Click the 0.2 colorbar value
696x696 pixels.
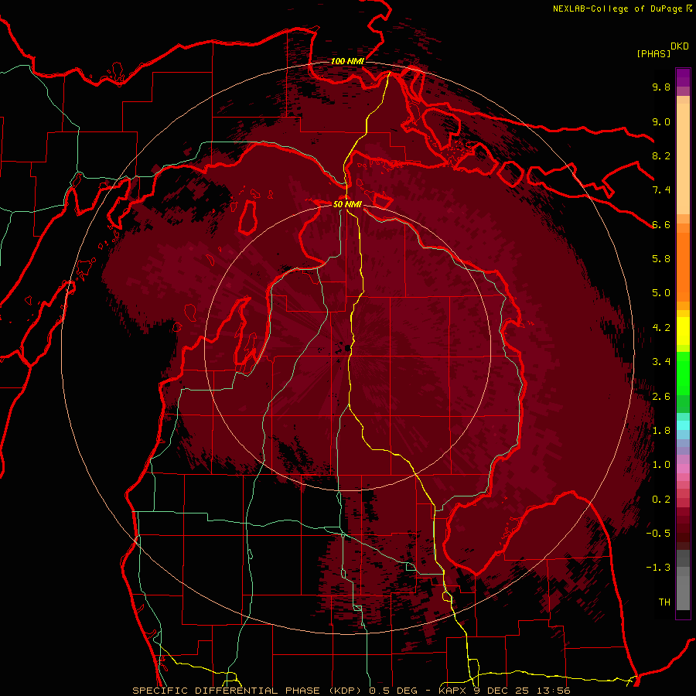tap(661, 500)
